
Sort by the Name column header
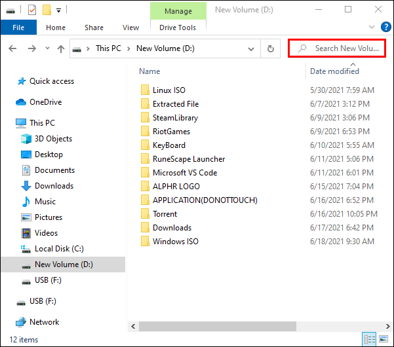click(149, 71)
